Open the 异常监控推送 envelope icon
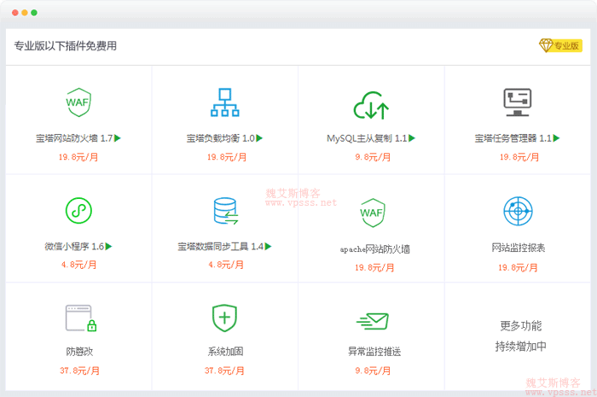Image resolution: width=597 pixels, height=397 pixels. click(x=373, y=321)
